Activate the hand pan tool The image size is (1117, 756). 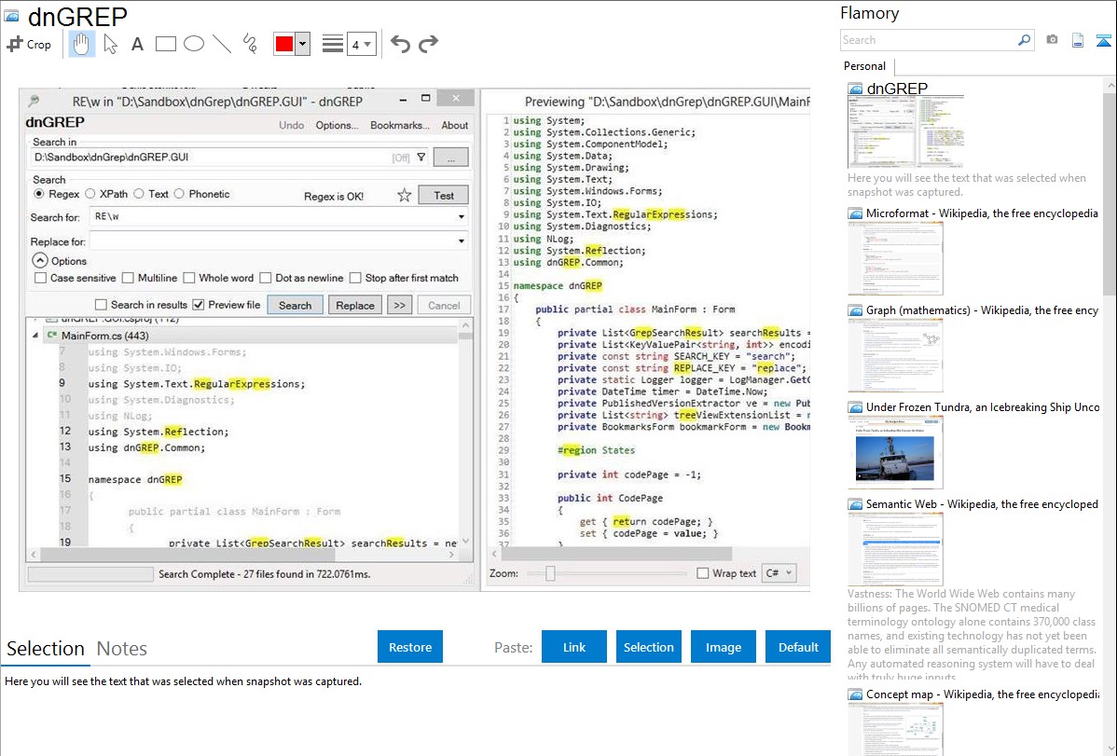[81, 44]
